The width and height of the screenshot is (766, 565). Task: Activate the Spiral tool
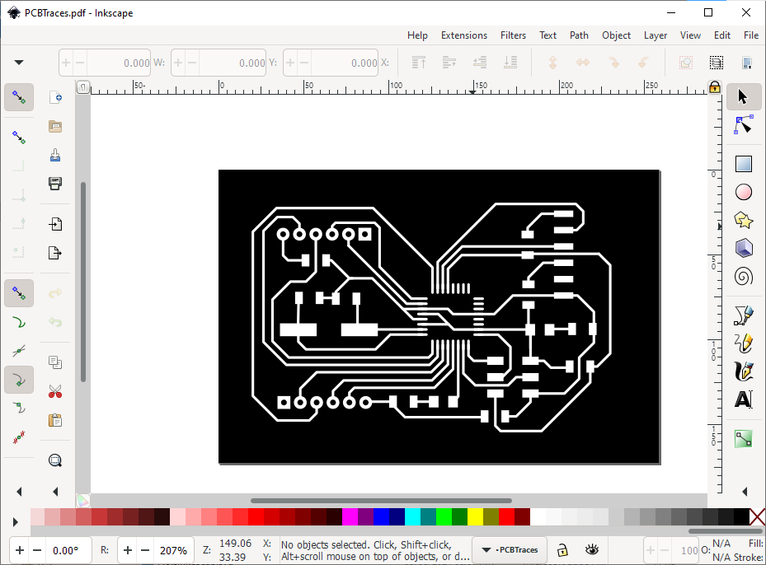pos(743,277)
